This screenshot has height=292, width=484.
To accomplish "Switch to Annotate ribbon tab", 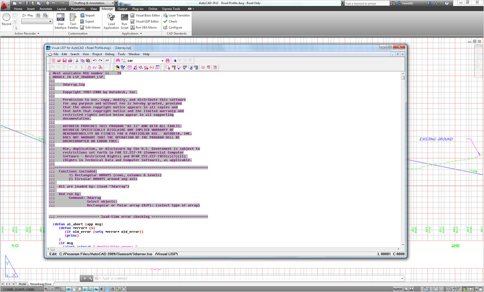I will pyautogui.click(x=46, y=9).
